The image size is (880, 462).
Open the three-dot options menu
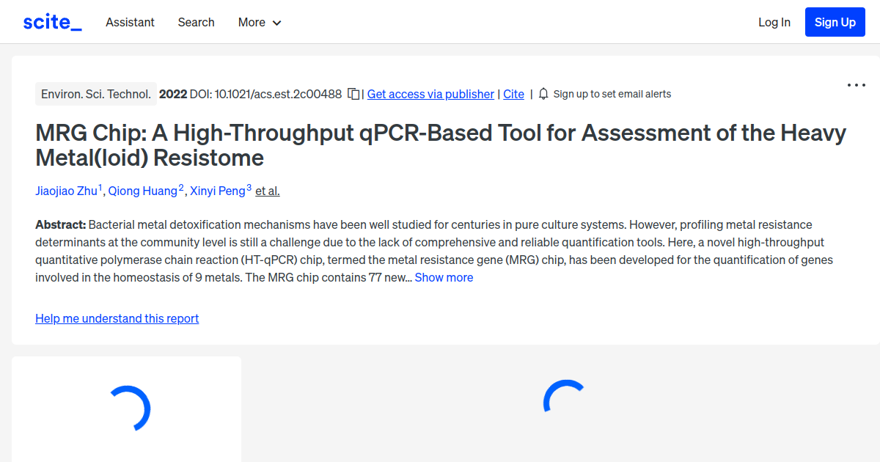pos(856,85)
